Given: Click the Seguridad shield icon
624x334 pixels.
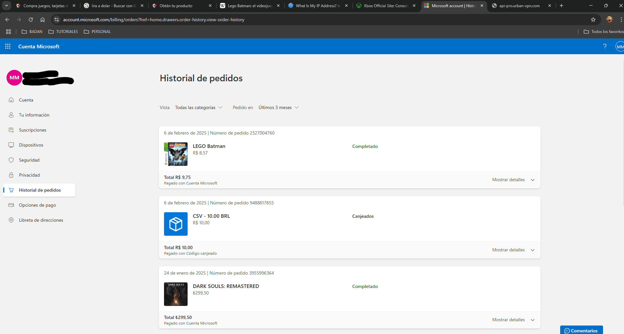Looking at the screenshot, I should coord(11,160).
